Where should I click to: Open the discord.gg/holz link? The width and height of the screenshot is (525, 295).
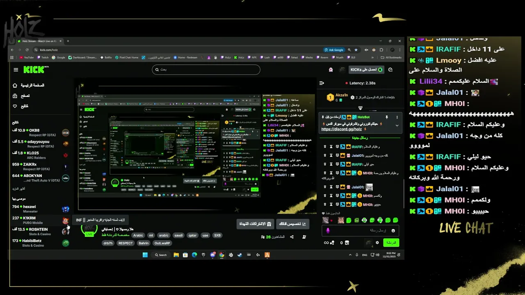[x=341, y=129]
